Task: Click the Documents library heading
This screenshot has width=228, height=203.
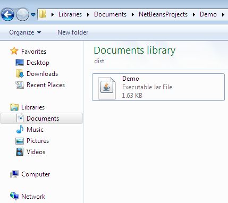Action: click(x=134, y=50)
